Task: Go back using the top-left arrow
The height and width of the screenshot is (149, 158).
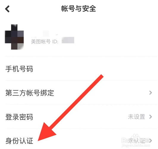Action: click(7, 9)
